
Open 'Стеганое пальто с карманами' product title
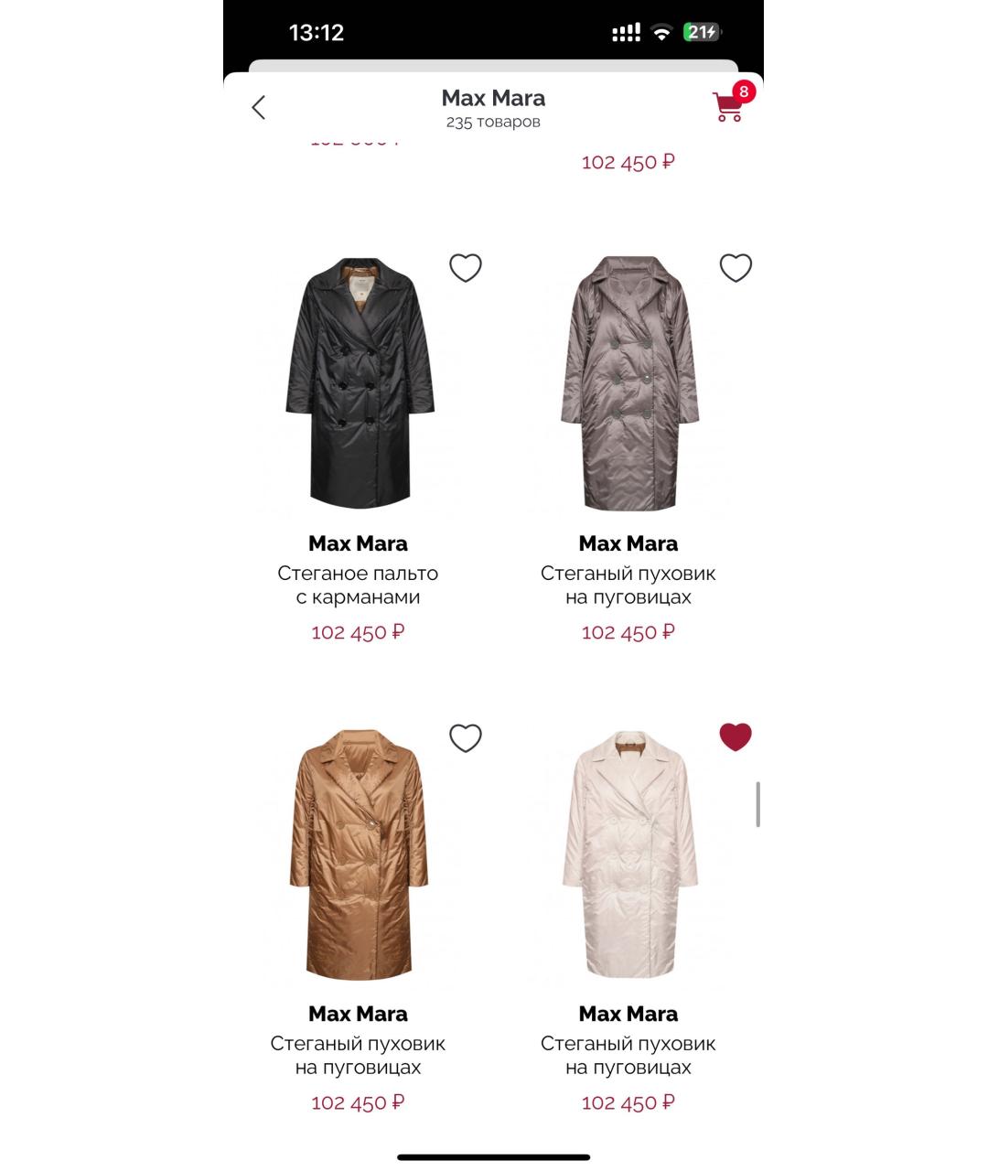tap(358, 585)
